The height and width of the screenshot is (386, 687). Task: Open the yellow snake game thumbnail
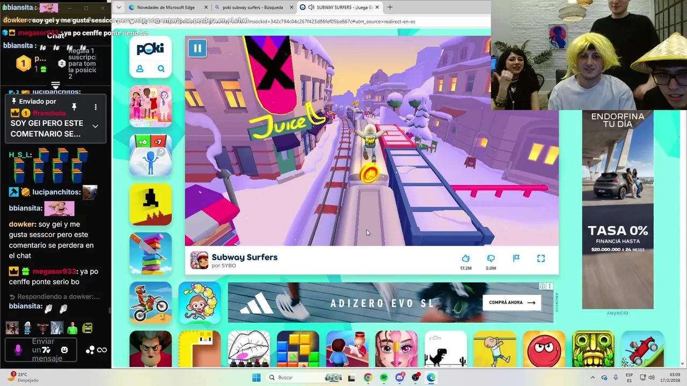(x=200, y=349)
